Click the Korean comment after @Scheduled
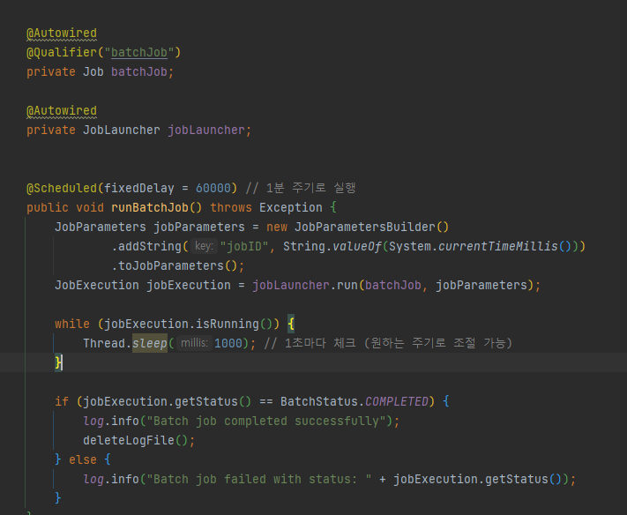The width and height of the screenshot is (627, 515). [x=301, y=188]
